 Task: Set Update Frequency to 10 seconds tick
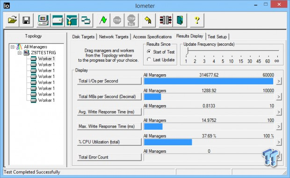coord(231,61)
